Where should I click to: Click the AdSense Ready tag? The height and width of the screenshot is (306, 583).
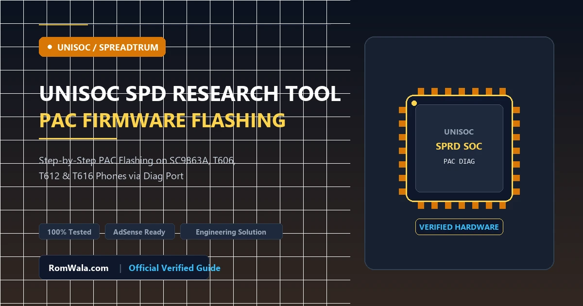pyautogui.click(x=139, y=232)
